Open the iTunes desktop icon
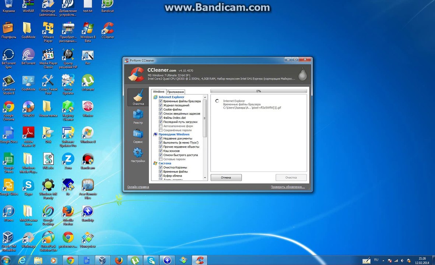435x265 pixels. click(8, 213)
